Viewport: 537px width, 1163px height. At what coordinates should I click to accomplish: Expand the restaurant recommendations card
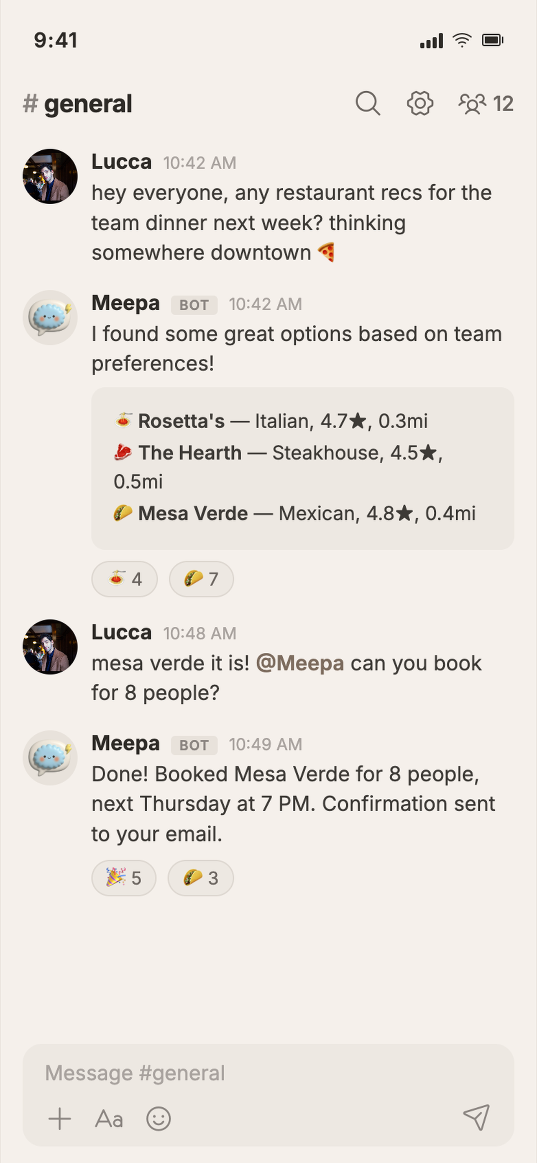[303, 467]
